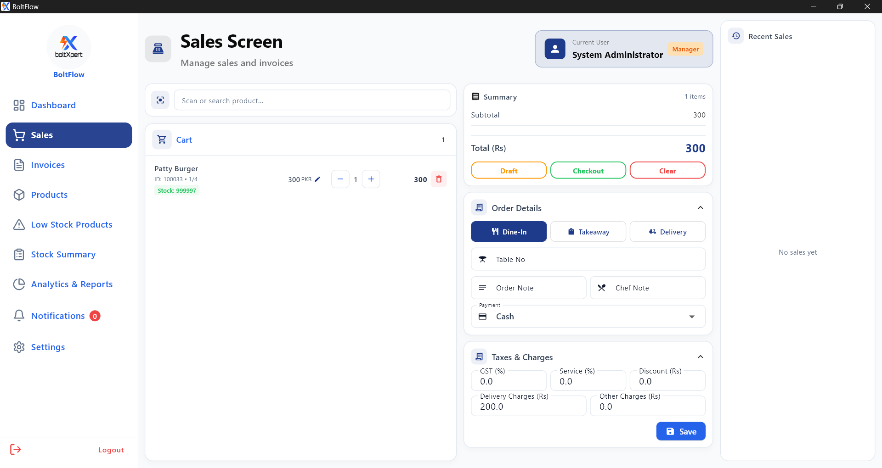Select Delivery order type
Image resolution: width=882 pixels, height=468 pixels.
(x=667, y=232)
